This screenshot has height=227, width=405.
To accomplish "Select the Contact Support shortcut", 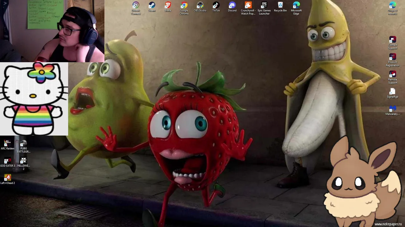I will click(x=393, y=43).
